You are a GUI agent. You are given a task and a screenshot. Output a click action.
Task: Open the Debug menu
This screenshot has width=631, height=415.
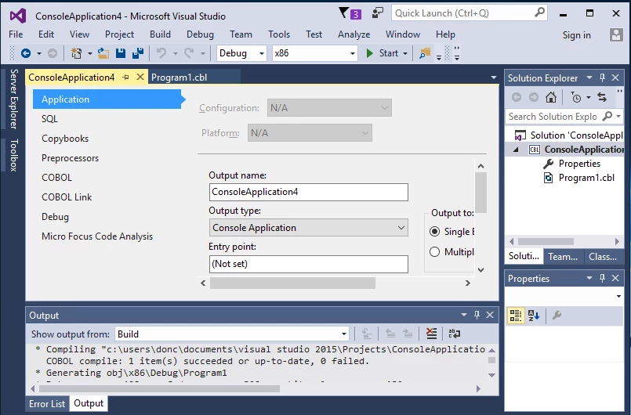[x=200, y=34]
